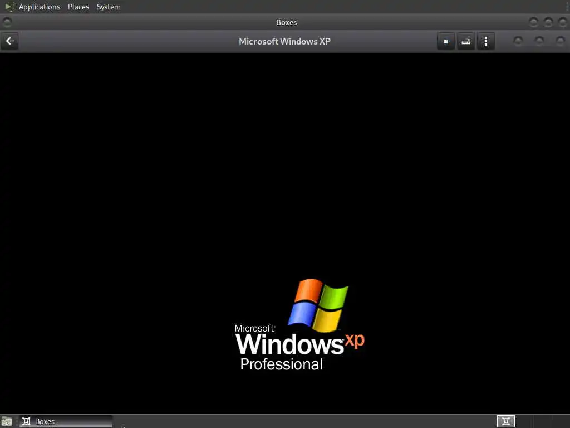Open the System menu
Viewport: 570px width, 428px height.
109,7
